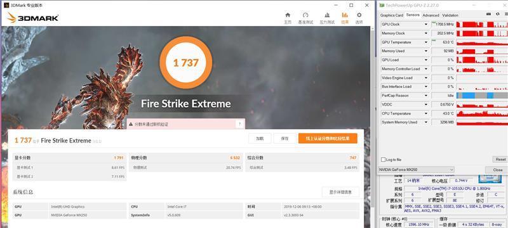Click the validation warning question mark
This screenshot has width=508, height=228.
click(240, 124)
